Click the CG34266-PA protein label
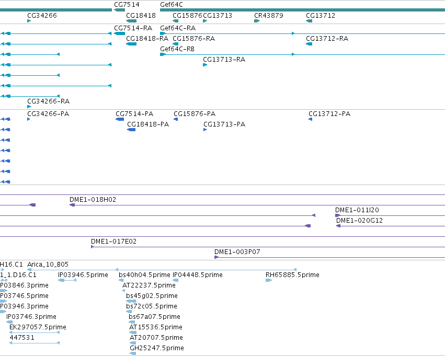Screen dimensions: 445x356 click(48, 114)
